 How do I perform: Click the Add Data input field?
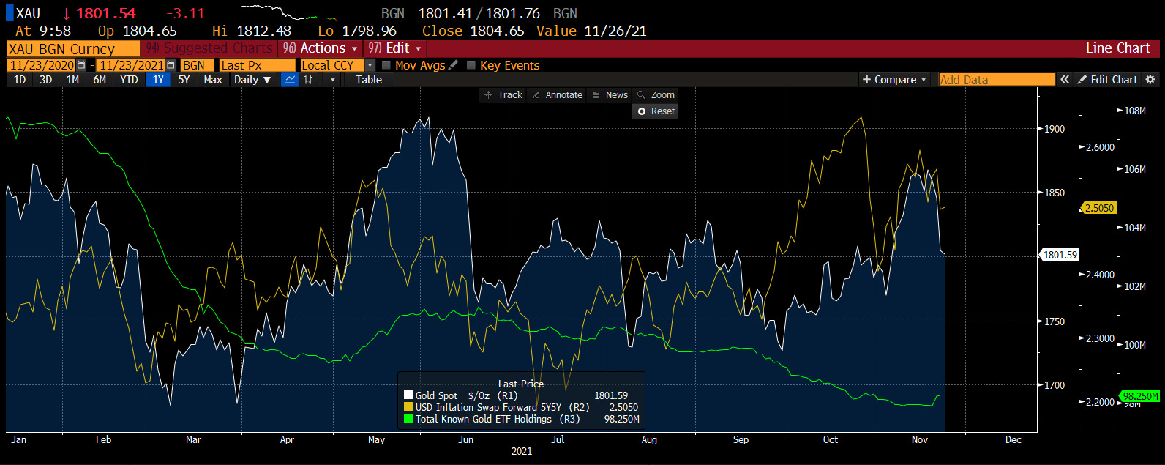[996, 80]
